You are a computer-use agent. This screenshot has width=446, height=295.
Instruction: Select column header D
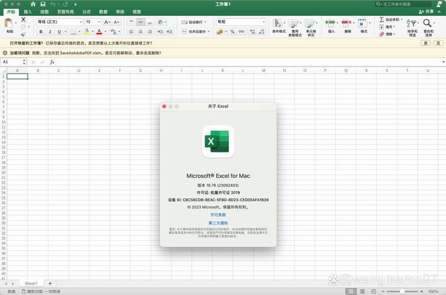(x=79, y=71)
